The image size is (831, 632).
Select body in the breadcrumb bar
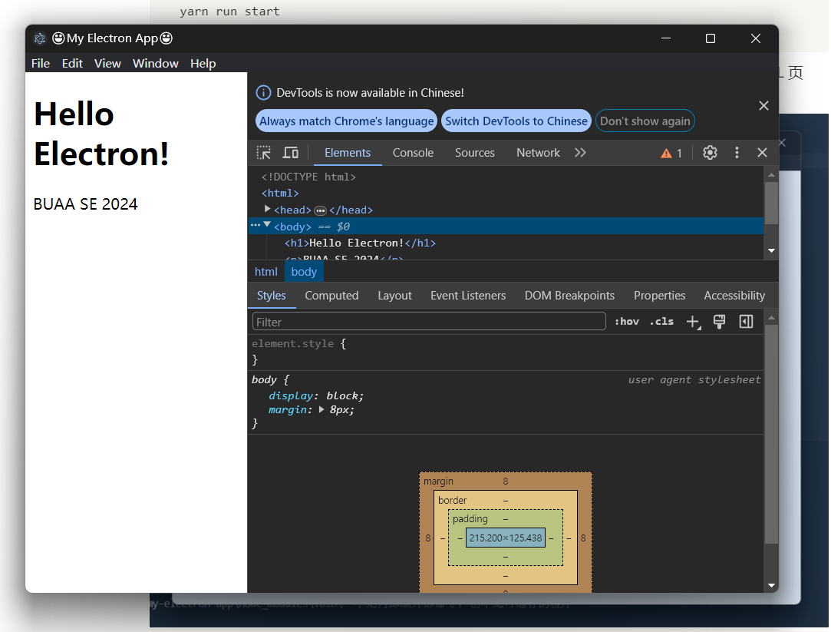[x=304, y=272]
